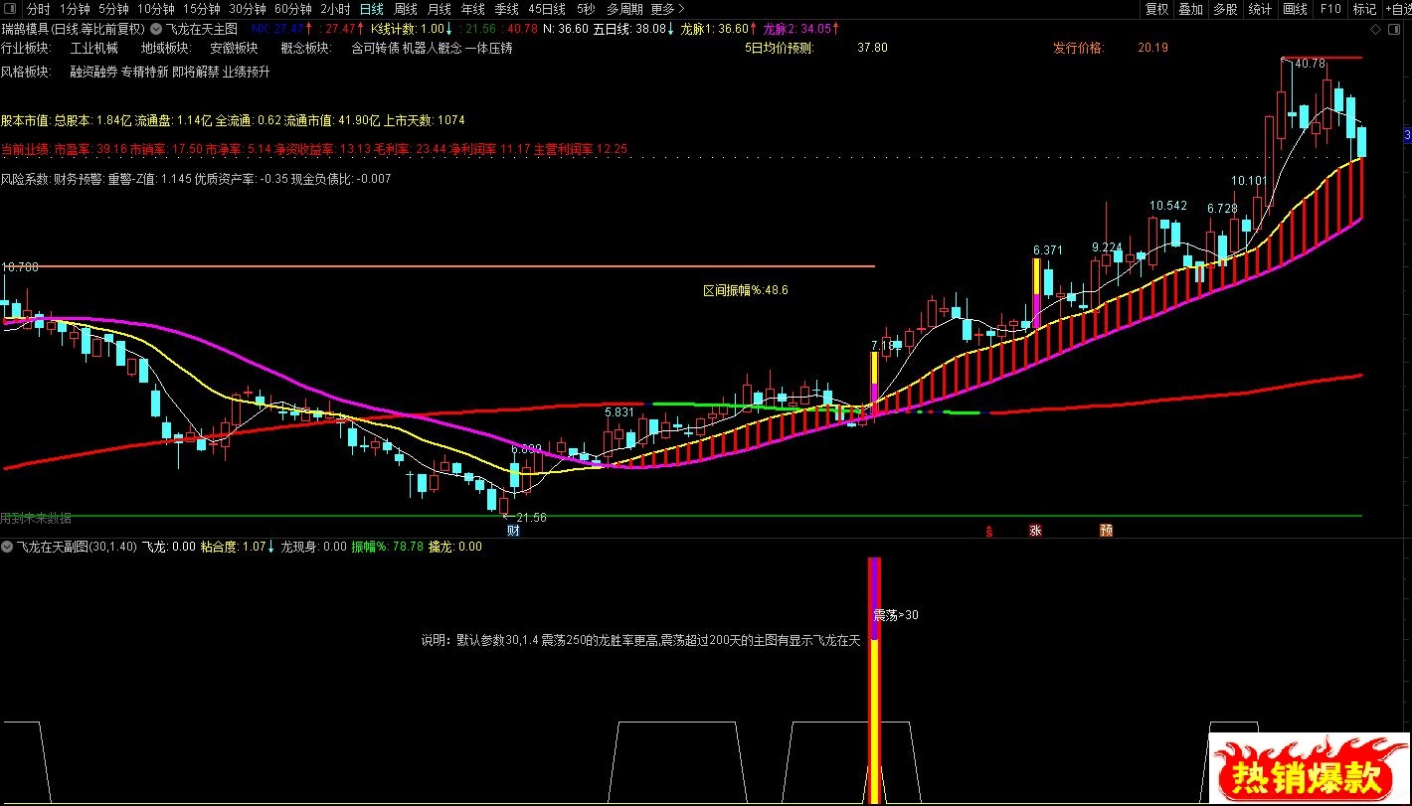
Task: Expand the 飞龙在天主图 indicator dropdown
Action: [x=156, y=30]
